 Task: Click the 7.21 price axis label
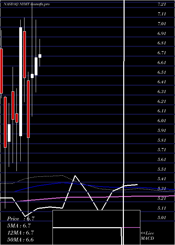coord(162,4)
